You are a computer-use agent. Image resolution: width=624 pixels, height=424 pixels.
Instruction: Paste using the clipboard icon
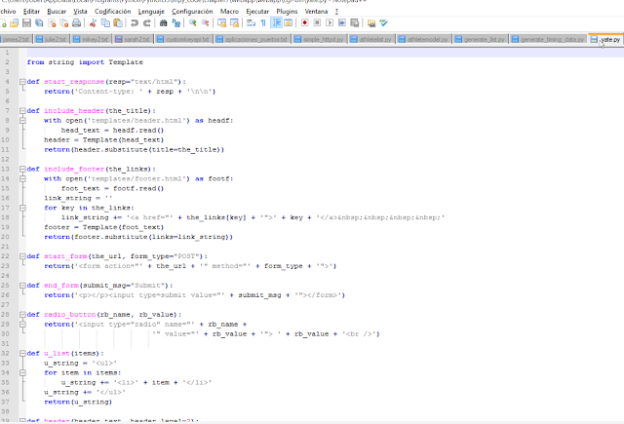(118, 23)
